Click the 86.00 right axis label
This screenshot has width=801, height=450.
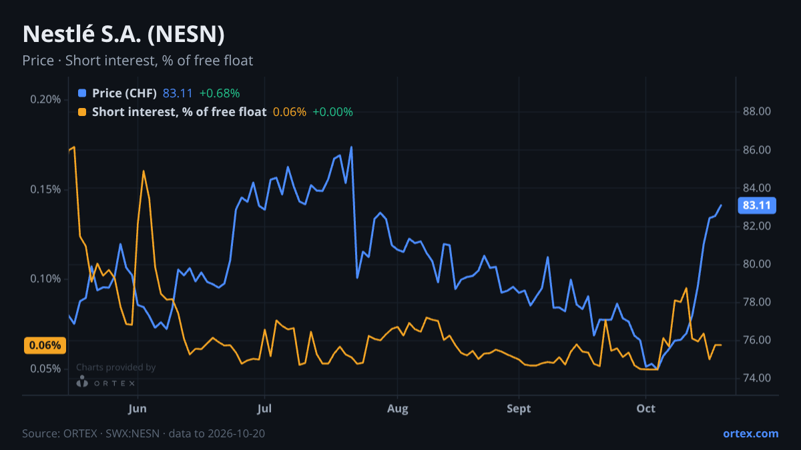[757, 150]
